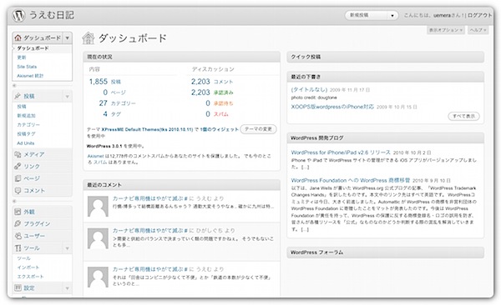Viewport: 501px width, 305px height.
Task: Open ひがしぐち's カーナビ専用機 comment post link
Action: point(149,230)
